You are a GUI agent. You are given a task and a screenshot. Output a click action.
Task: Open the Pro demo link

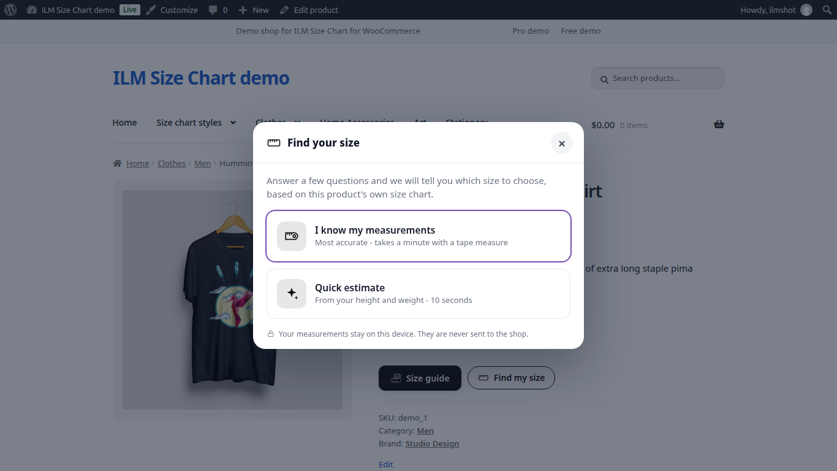click(x=531, y=31)
